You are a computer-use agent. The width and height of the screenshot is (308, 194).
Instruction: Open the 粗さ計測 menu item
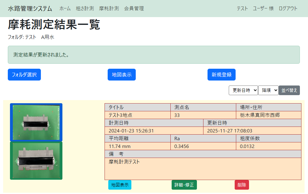point(85,8)
